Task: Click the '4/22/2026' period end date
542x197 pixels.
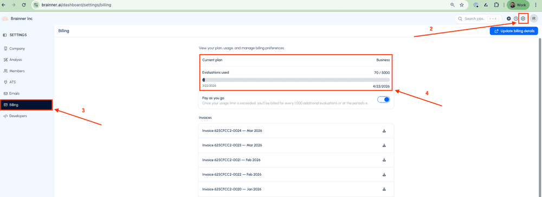Action: point(381,86)
